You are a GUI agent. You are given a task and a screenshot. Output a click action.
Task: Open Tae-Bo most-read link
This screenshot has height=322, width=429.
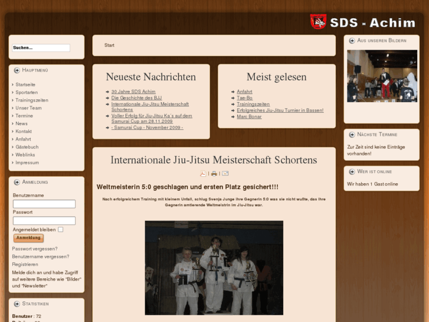click(x=245, y=98)
